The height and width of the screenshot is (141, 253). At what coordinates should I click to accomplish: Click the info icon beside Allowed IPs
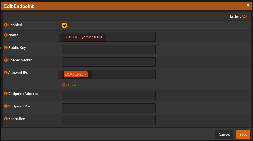(x=6, y=73)
